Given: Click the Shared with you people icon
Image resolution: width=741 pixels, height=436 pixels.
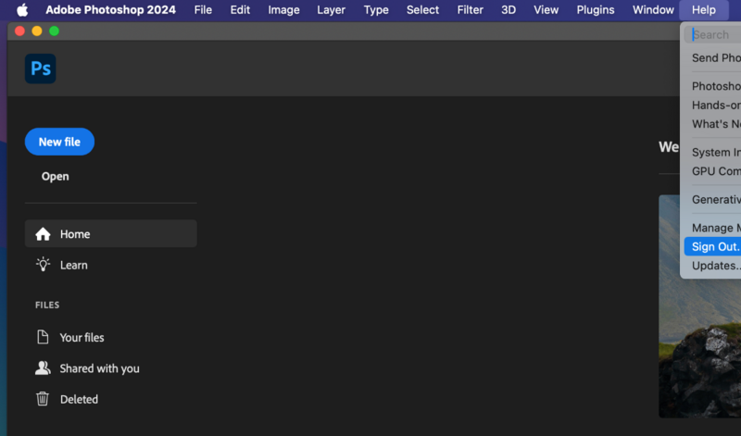Looking at the screenshot, I should [x=43, y=368].
